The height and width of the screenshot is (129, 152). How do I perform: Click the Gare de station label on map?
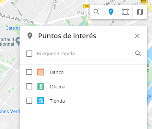[13, 28]
